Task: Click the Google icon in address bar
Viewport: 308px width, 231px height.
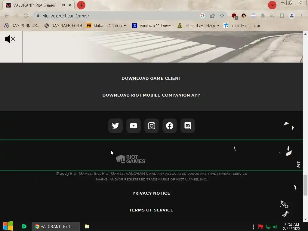Action: point(203,16)
